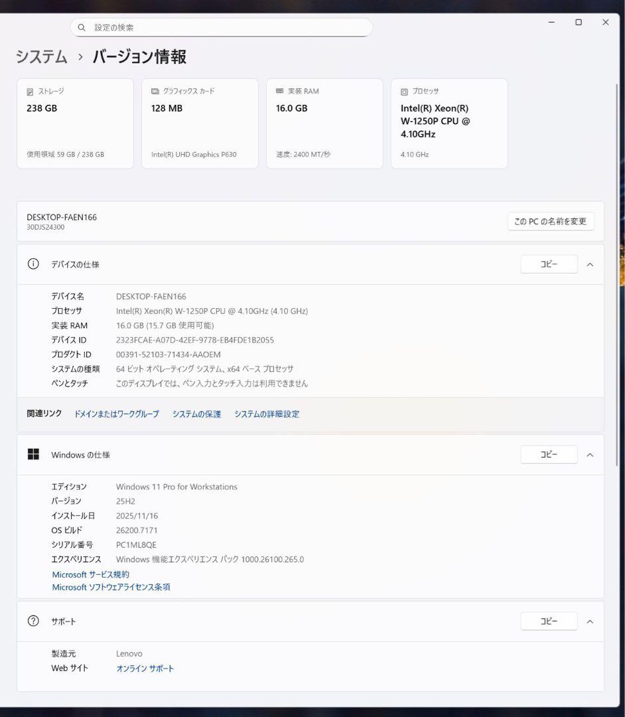Click the デバイスの仕様 info icon

33,264
